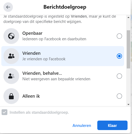Image resolution: width=132 pixels, height=134 pixels.
Task: Select the Alleen ik radio button
Action: coord(119,96)
